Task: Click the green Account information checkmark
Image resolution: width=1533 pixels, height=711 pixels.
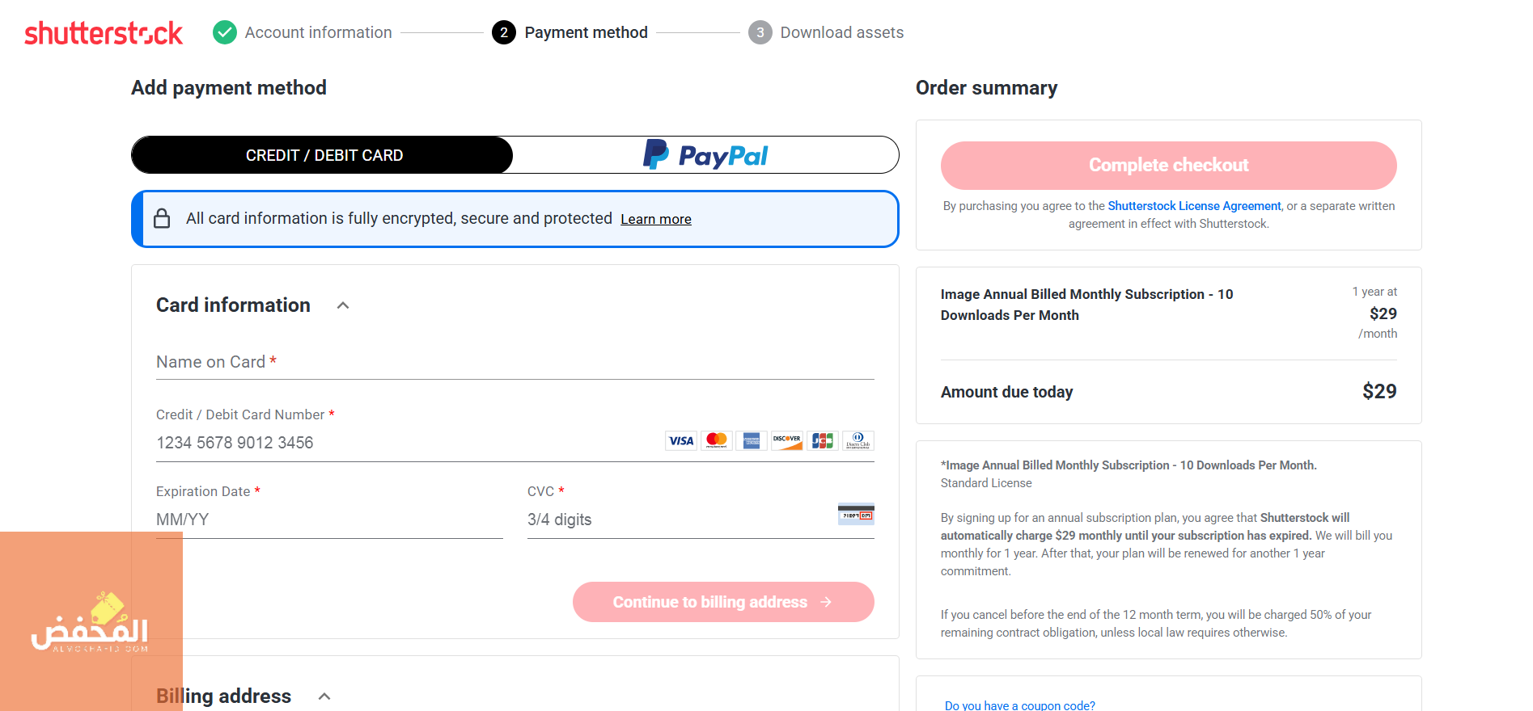Action: coord(225,32)
